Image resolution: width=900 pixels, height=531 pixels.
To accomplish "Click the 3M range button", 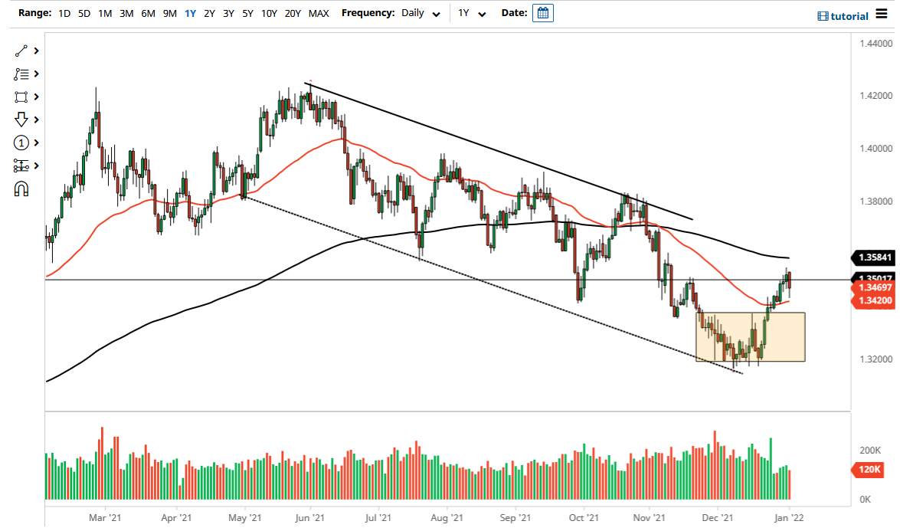I will [x=126, y=13].
